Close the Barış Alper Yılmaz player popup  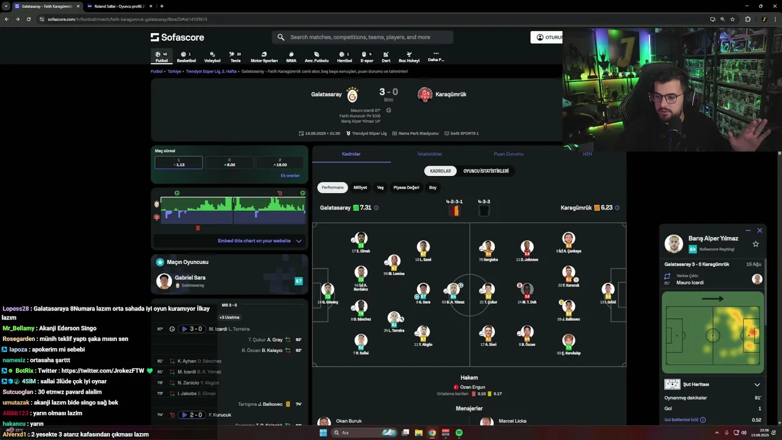(759, 230)
